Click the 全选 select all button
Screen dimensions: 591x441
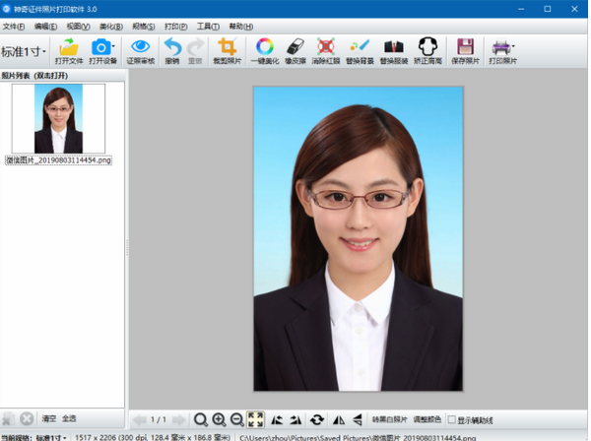click(x=69, y=419)
